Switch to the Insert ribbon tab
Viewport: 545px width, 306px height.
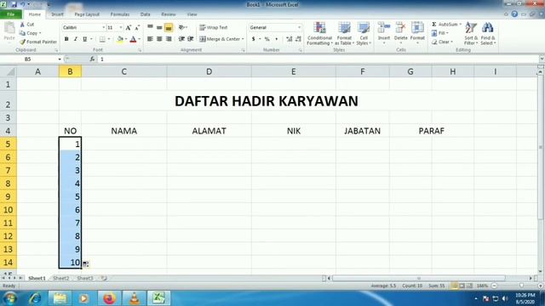[x=57, y=14]
